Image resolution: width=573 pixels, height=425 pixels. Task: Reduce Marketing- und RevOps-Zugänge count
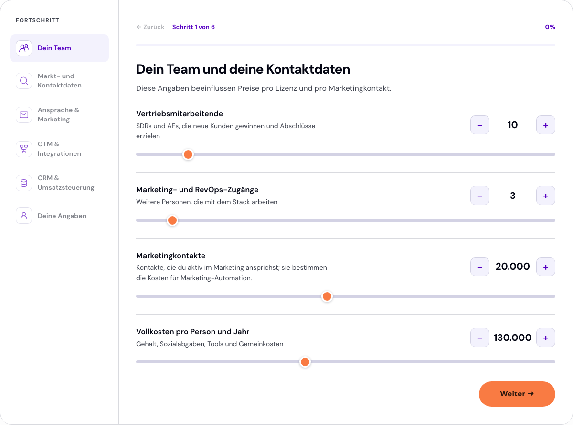(480, 196)
